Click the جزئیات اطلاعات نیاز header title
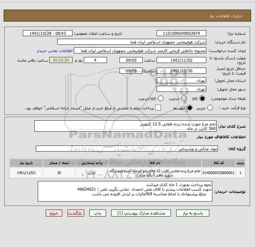The height and width of the screenshot is (247, 255). coord(226,16)
